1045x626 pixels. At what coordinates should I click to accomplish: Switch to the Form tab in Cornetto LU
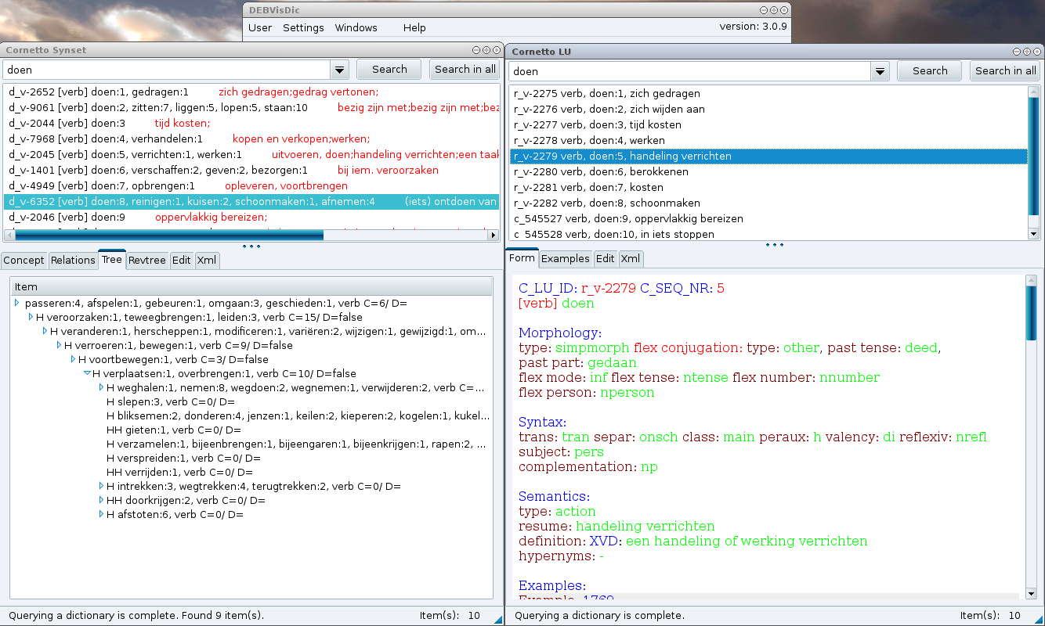click(x=522, y=257)
